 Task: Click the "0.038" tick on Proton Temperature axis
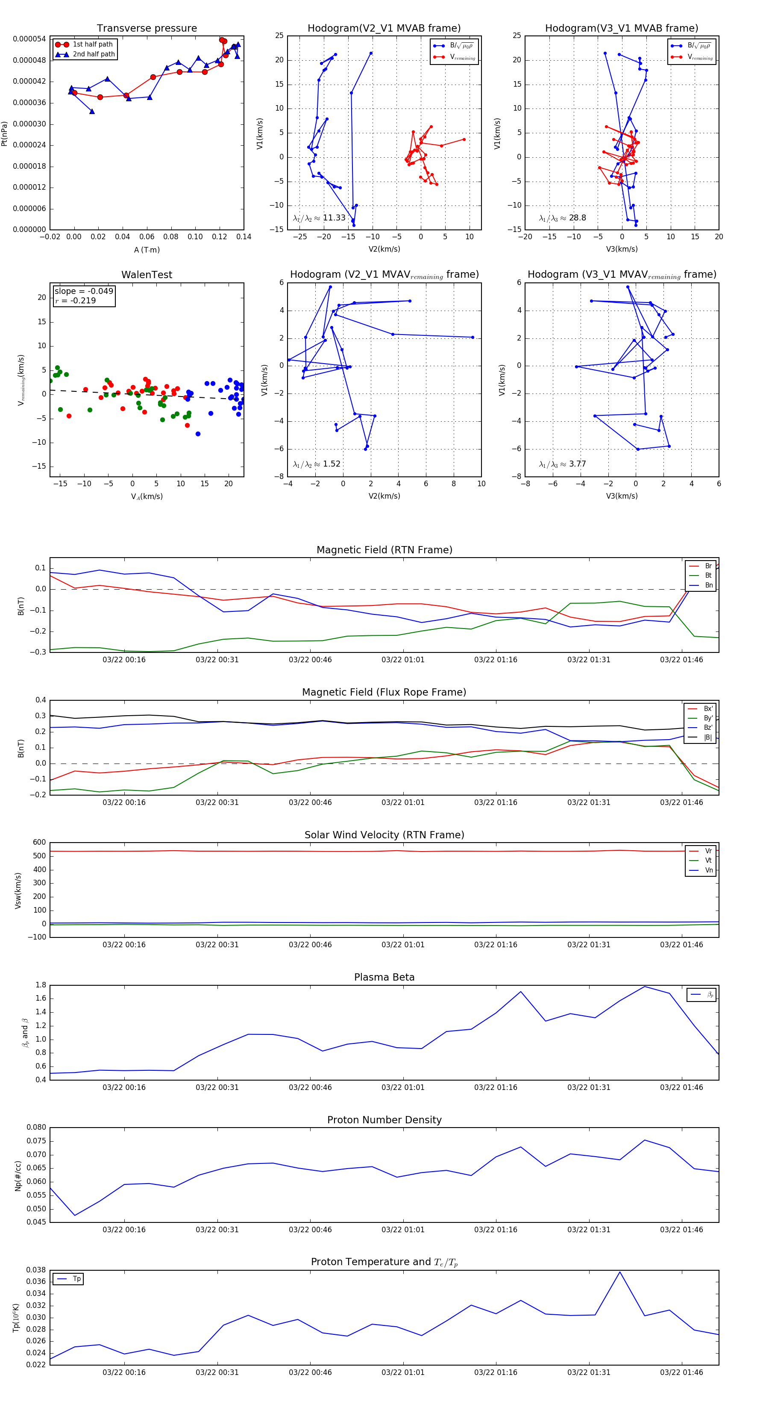[x=36, y=1270]
